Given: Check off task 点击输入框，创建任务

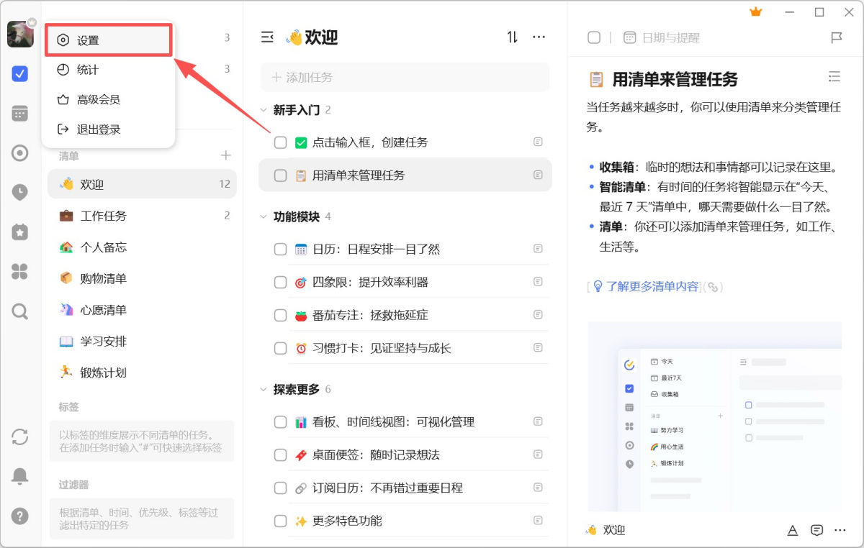Looking at the screenshot, I should click(281, 142).
